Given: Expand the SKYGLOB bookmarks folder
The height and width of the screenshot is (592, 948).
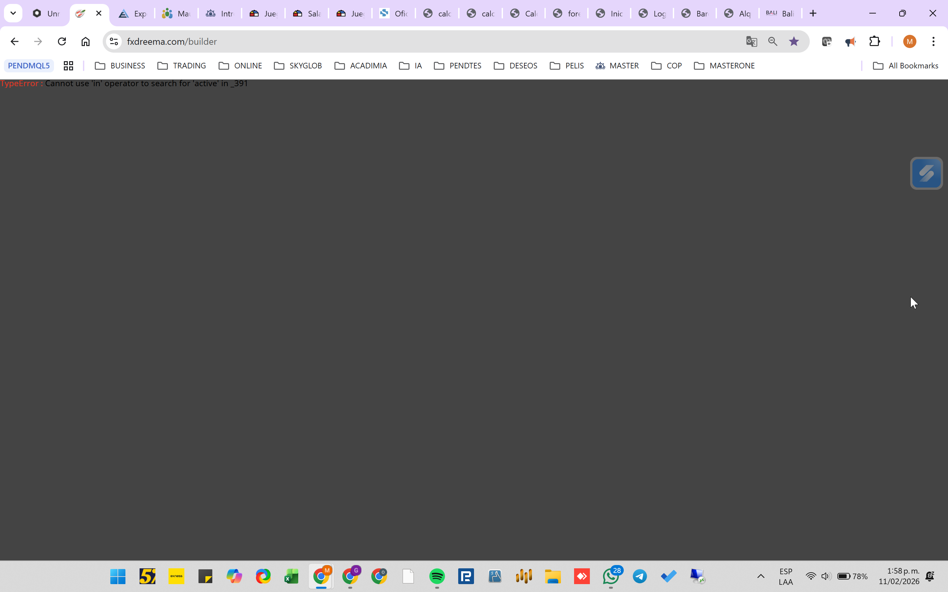Looking at the screenshot, I should coord(298,66).
